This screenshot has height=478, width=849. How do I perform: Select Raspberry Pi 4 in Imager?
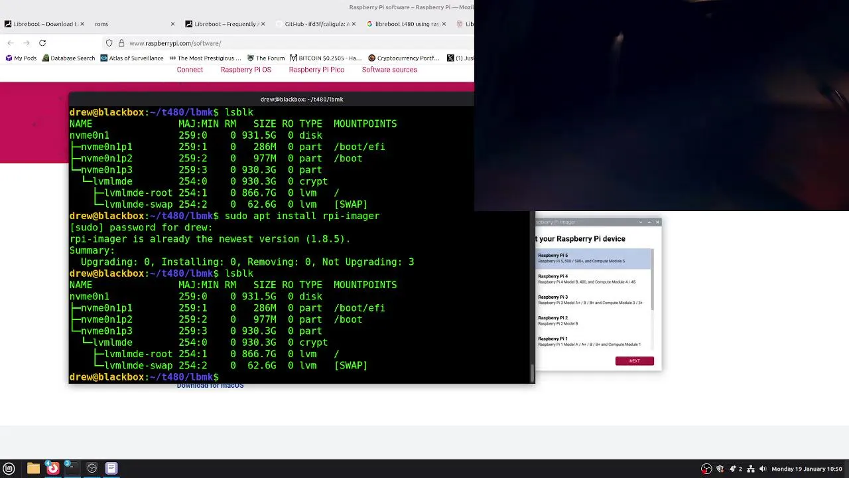click(x=594, y=279)
